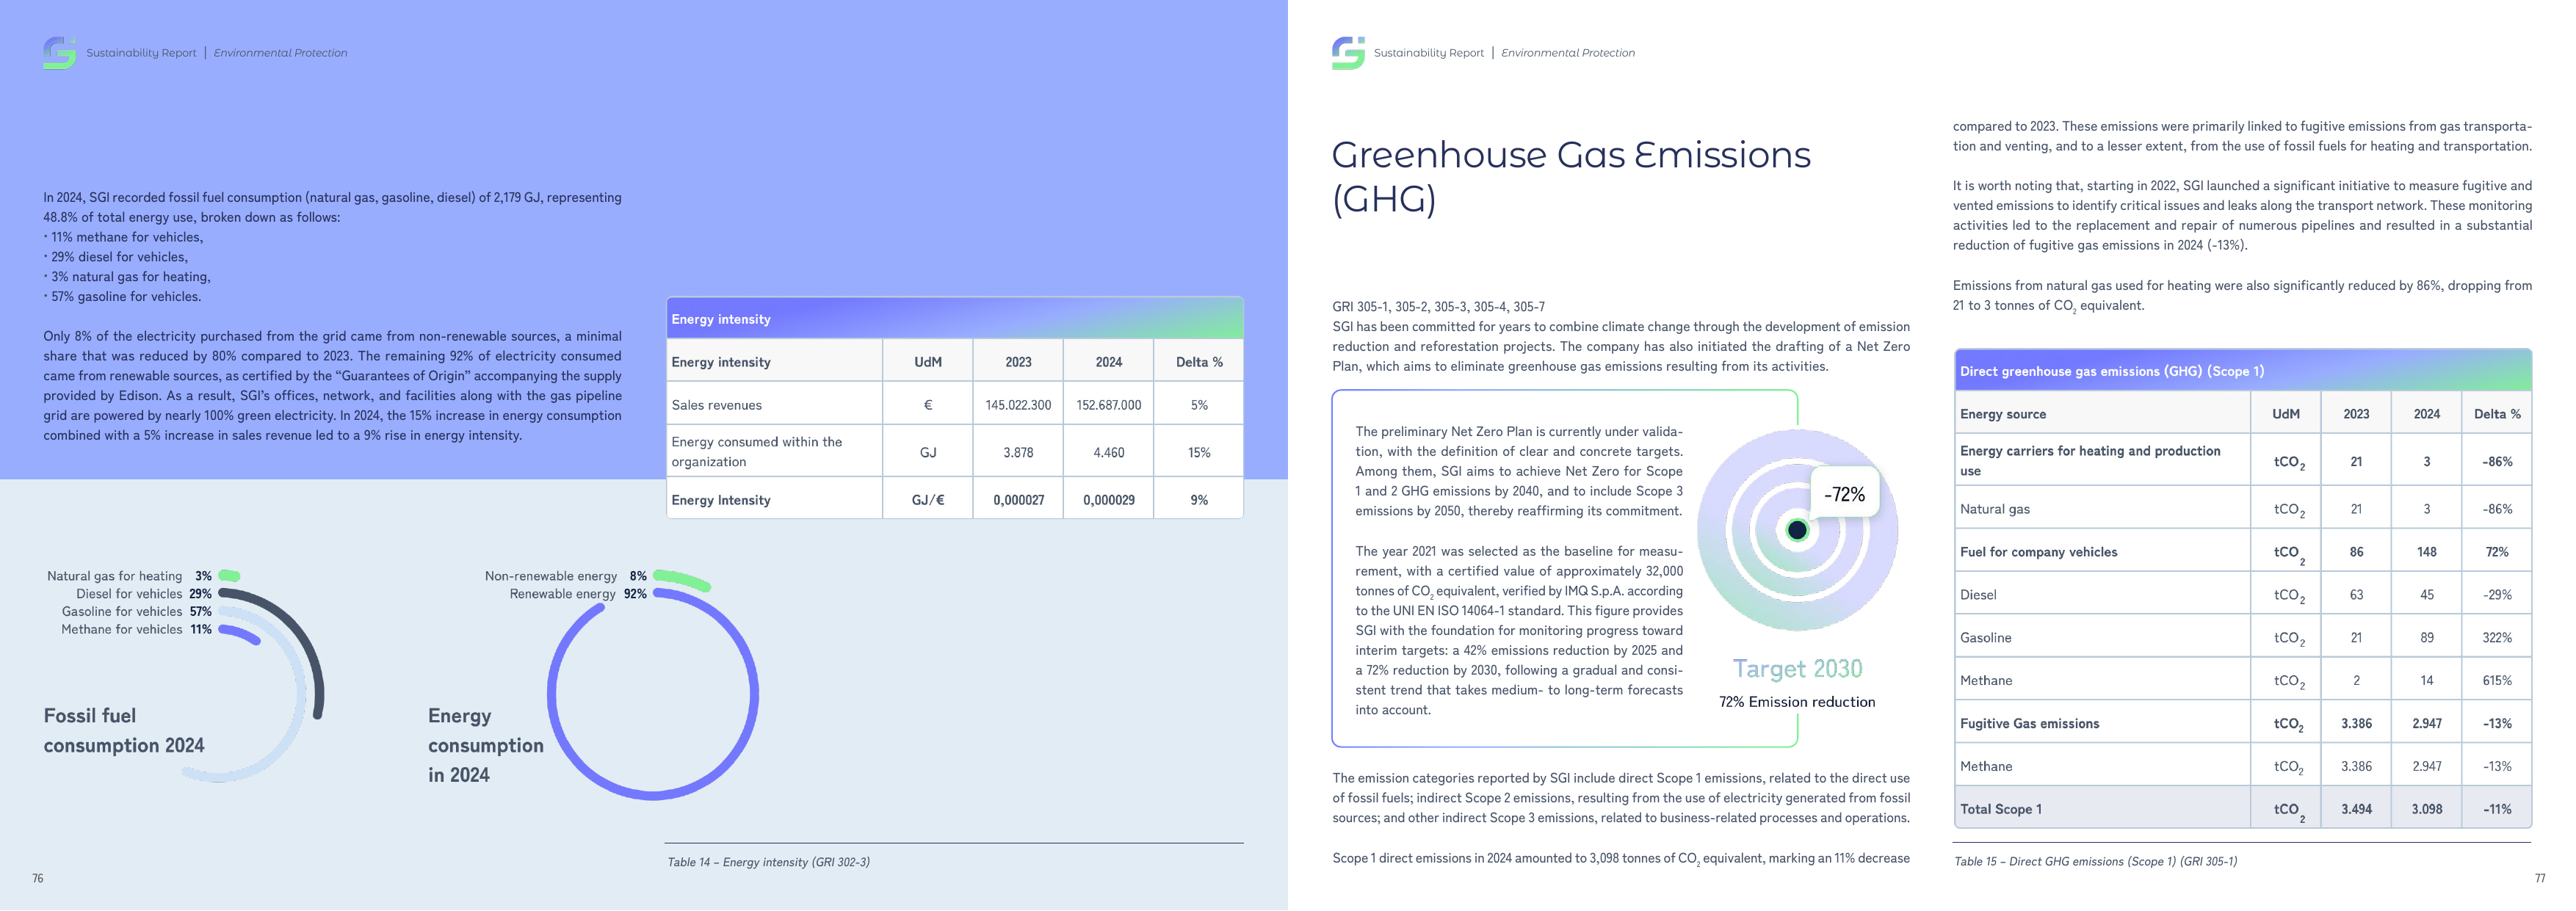Screen dimensions: 2576x911
Task: Click page number 76
Action: [x=38, y=879]
